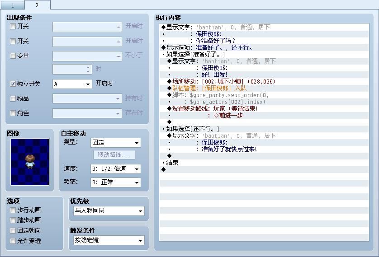This screenshot has height=257, width=379.
Task: Select the 场所移动 [002:城下小镇] command
Action: coord(264,81)
